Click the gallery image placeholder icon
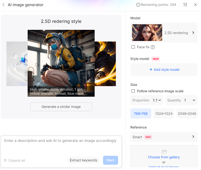The image size is (201, 170). (164, 152)
